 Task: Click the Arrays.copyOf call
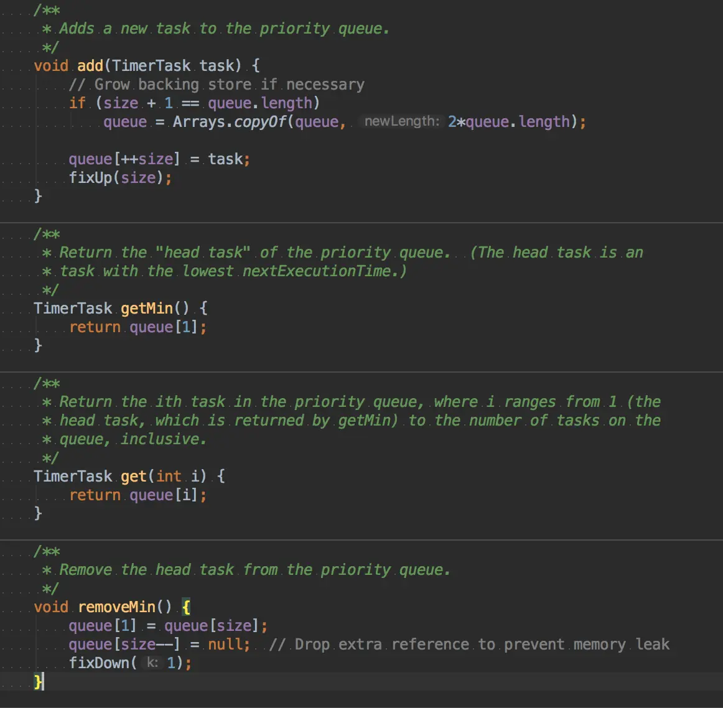pos(230,121)
